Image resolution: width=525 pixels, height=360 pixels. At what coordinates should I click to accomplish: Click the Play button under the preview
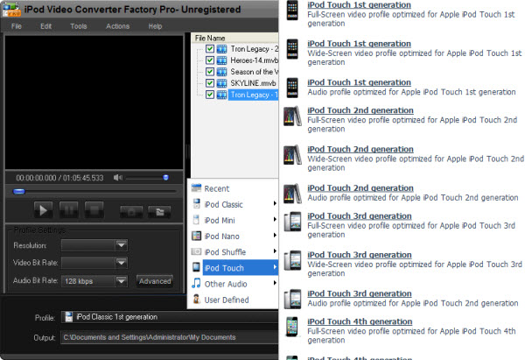point(44,210)
